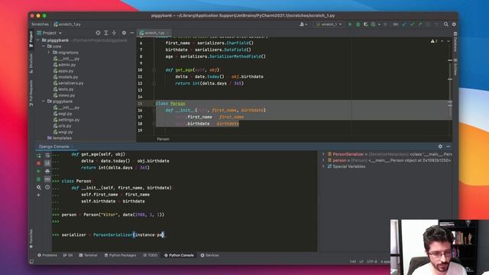Select the scratch_1.py editor tab
The height and width of the screenshot is (275, 489).
(x=154, y=33)
